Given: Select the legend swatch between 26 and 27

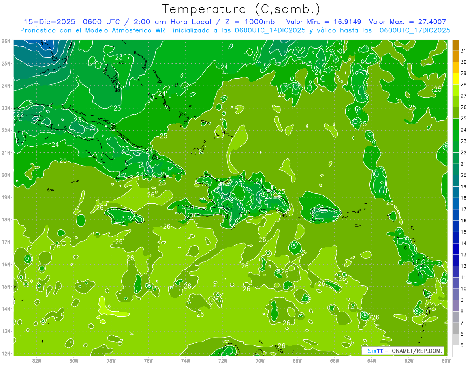Looking at the screenshot, I should [455, 101].
